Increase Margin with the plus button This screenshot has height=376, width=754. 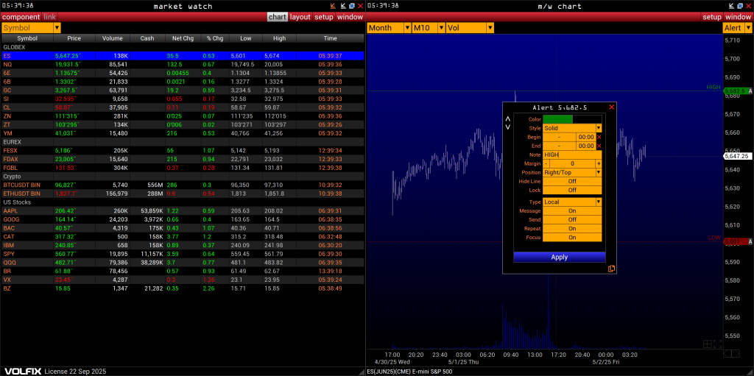coord(599,163)
